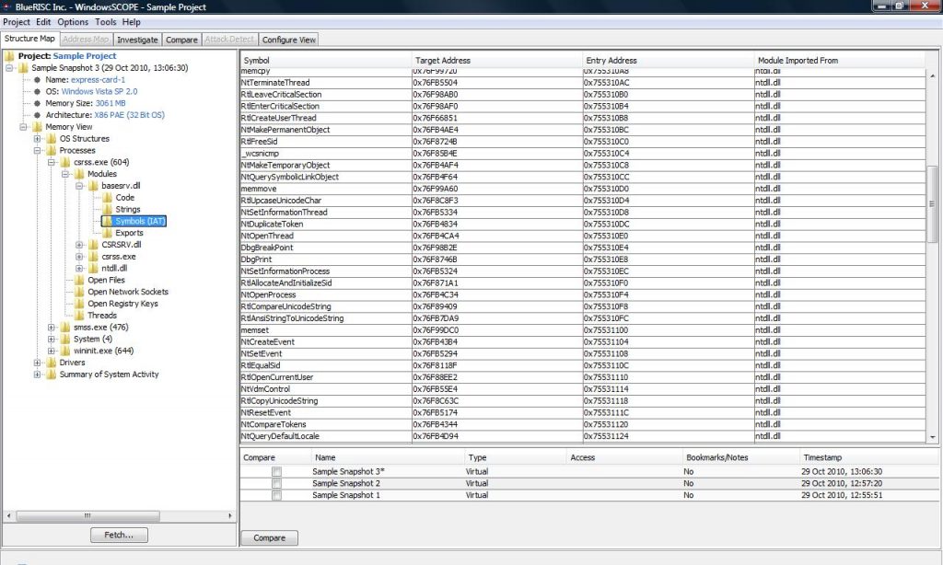Click the Modules folder icon
943x565 pixels.
79,174
